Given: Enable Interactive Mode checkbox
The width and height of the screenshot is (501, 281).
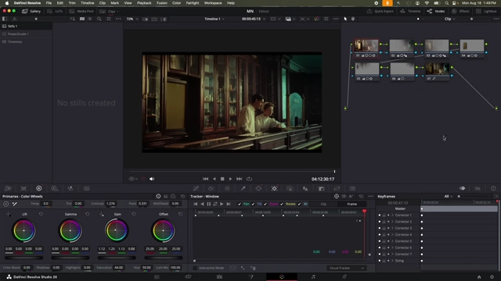Looking at the screenshot, I should (x=195, y=268).
